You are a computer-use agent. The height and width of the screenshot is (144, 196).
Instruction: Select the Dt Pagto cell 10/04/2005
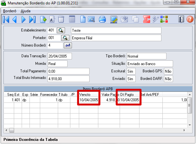(x=129, y=100)
